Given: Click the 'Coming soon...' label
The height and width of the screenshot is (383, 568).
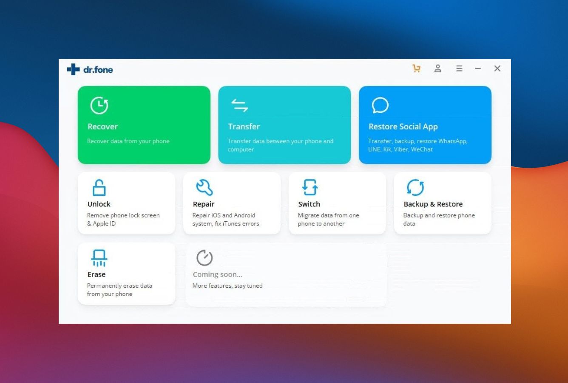Looking at the screenshot, I should (x=217, y=275).
